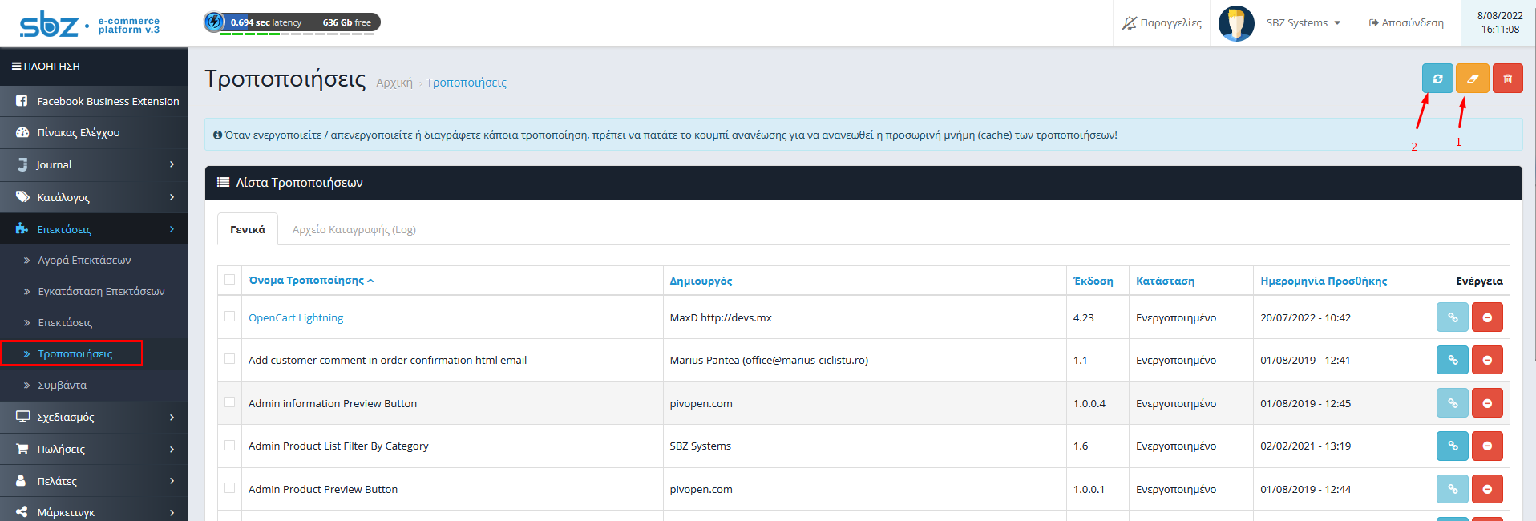Switch to Αρχείο Καταγραφής (Log) tab

tap(354, 230)
